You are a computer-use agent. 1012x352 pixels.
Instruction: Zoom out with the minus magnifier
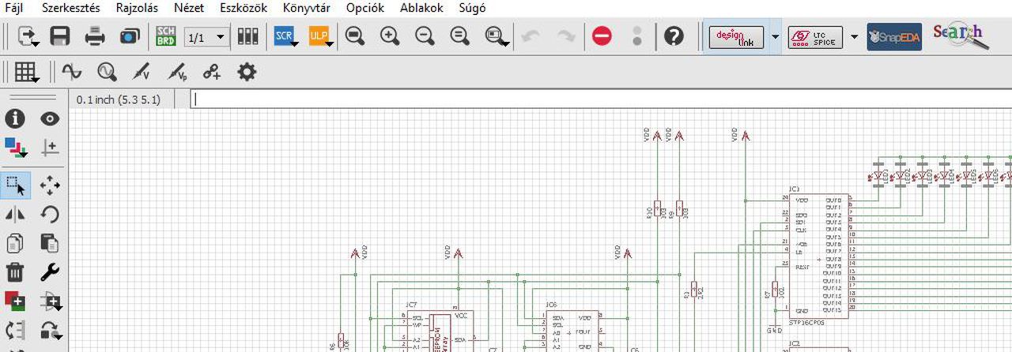point(425,36)
